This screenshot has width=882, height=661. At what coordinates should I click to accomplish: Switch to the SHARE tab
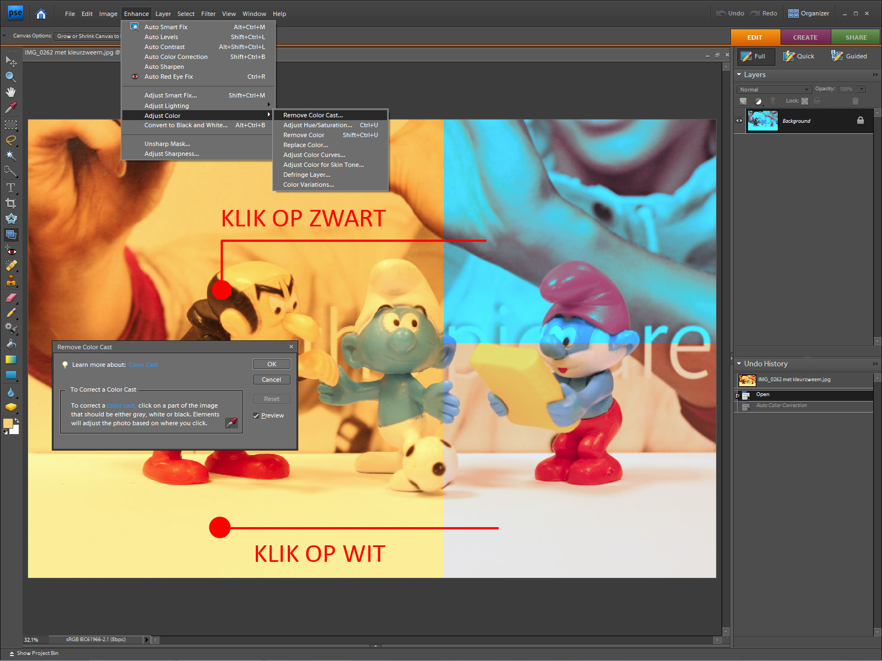coord(856,37)
